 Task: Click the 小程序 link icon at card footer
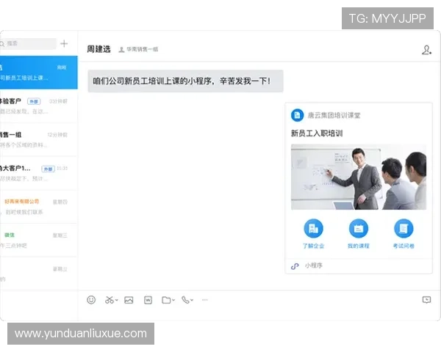(295, 265)
